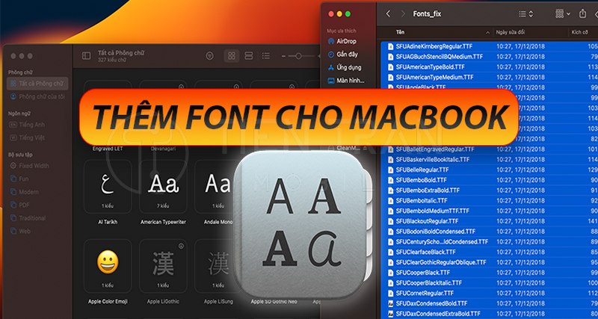Image resolution: width=598 pixels, height=319 pixels.
Task: Choose Tiếng Anh language in Font Book
Action: click(x=28, y=125)
